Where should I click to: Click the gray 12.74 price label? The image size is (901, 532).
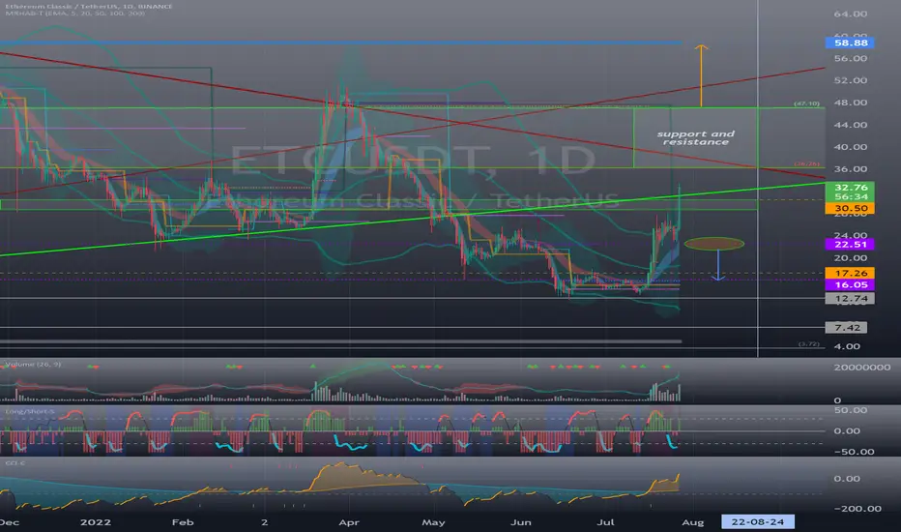pos(850,298)
